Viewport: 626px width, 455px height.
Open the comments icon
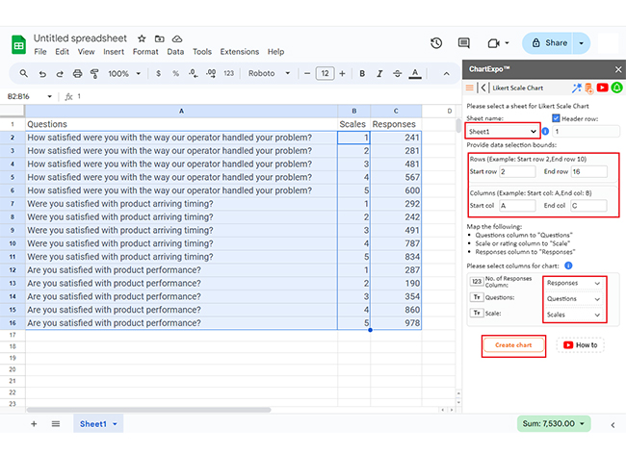coord(463,43)
